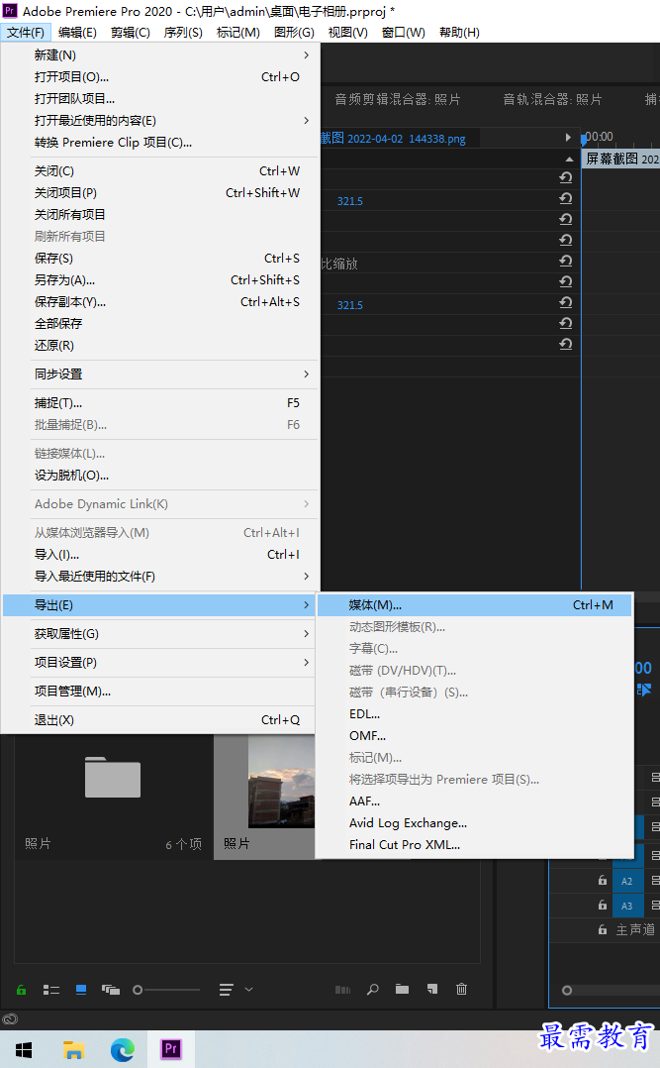Screen dimensions: 660x1068
Task: Click the timeline zoom scroll handle
Action: [x=567, y=991]
